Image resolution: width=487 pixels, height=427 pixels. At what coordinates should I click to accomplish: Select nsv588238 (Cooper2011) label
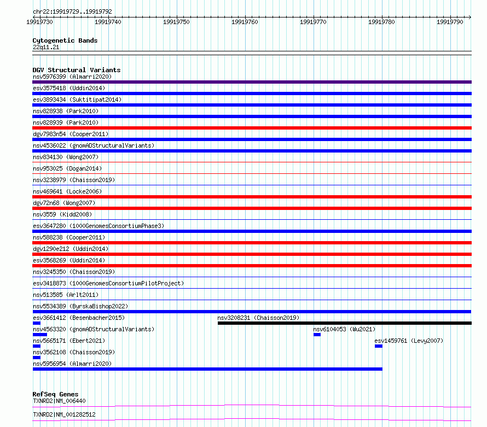tap(69, 237)
